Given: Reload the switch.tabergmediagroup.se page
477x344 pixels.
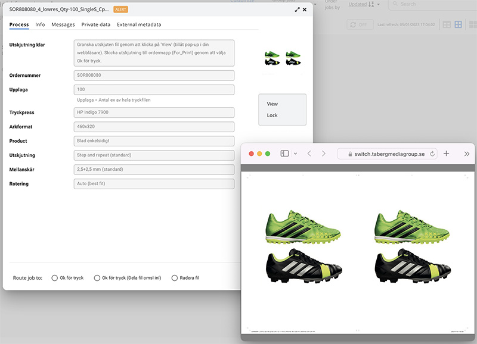Looking at the screenshot, I should [432, 154].
